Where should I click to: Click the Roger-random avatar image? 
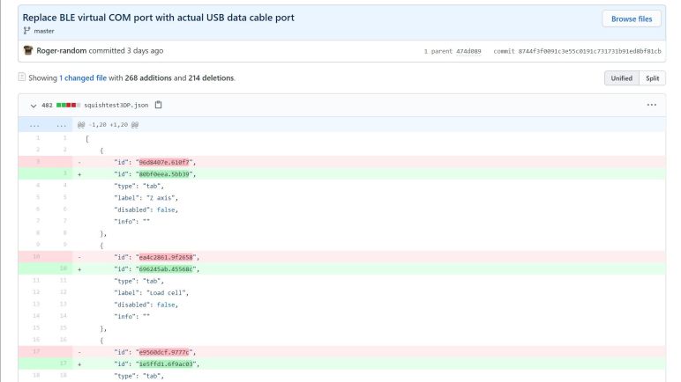[x=28, y=51]
